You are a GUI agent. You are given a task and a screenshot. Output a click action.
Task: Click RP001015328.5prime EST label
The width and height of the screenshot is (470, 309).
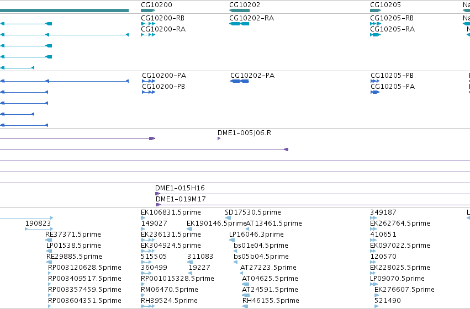pyautogui.click(x=177, y=279)
